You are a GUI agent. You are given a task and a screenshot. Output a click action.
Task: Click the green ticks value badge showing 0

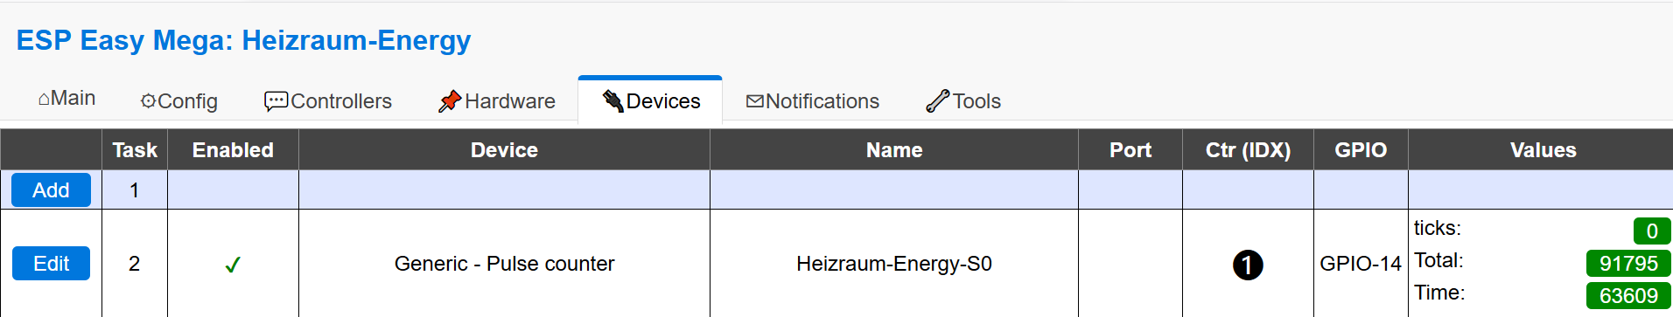(x=1652, y=231)
